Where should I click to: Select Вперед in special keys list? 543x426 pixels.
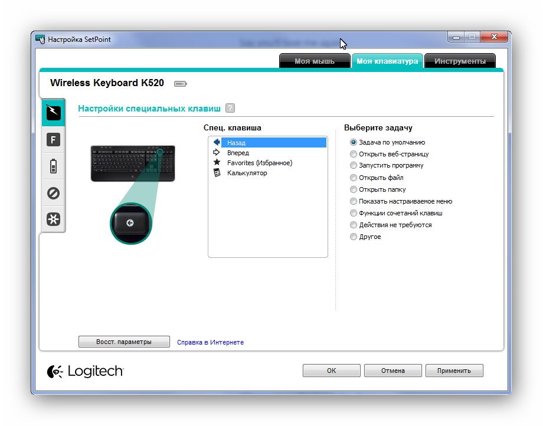(x=268, y=153)
